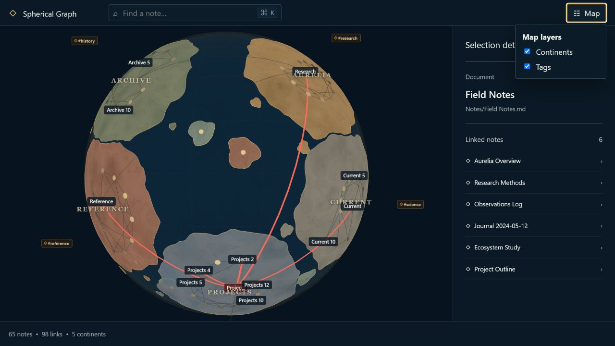Select the Current 5 node label
This screenshot has width=615, height=346.
click(354, 175)
